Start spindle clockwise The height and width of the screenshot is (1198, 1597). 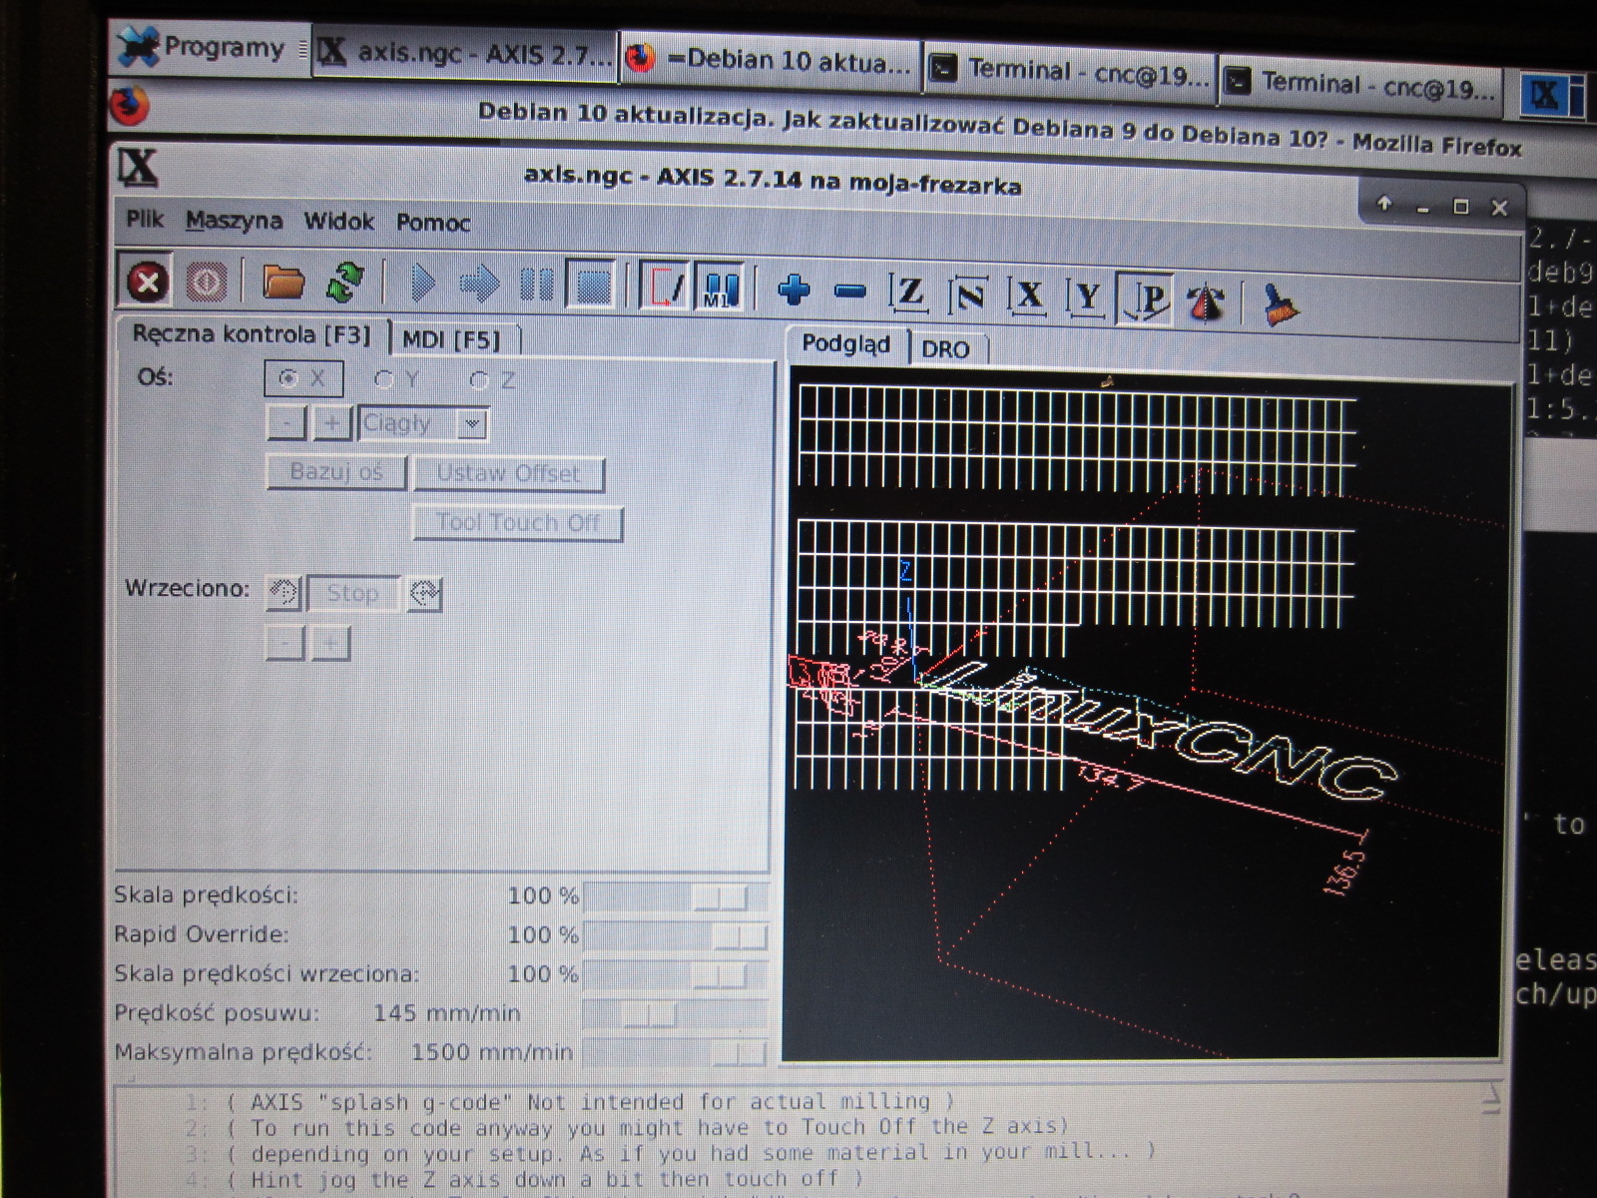[424, 594]
